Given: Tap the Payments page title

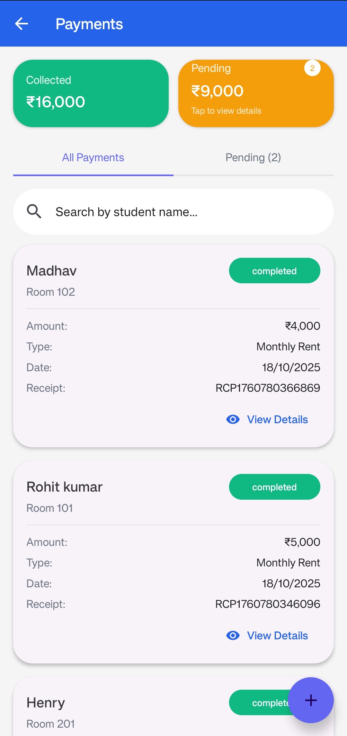Looking at the screenshot, I should click(89, 24).
